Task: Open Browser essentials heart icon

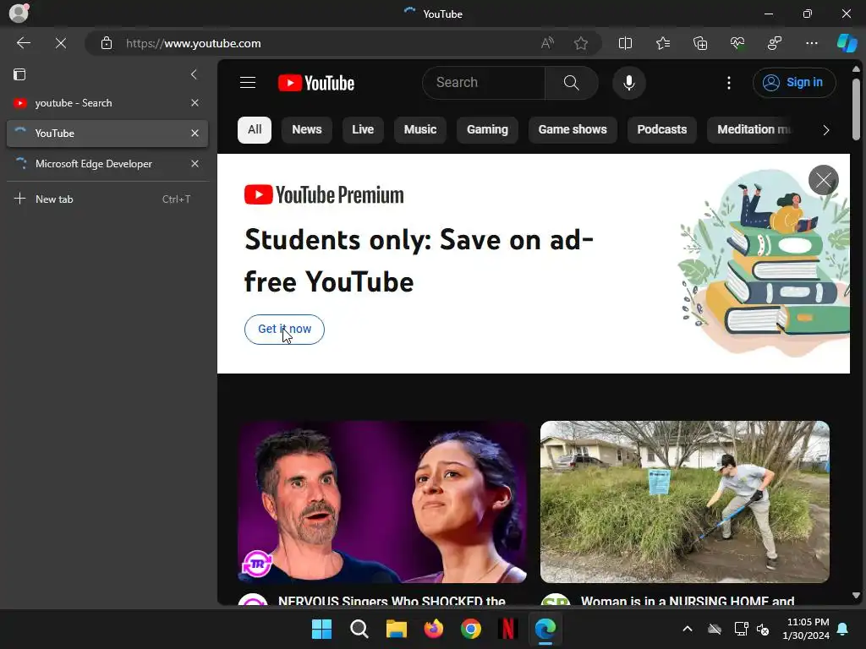Action: pos(737,43)
